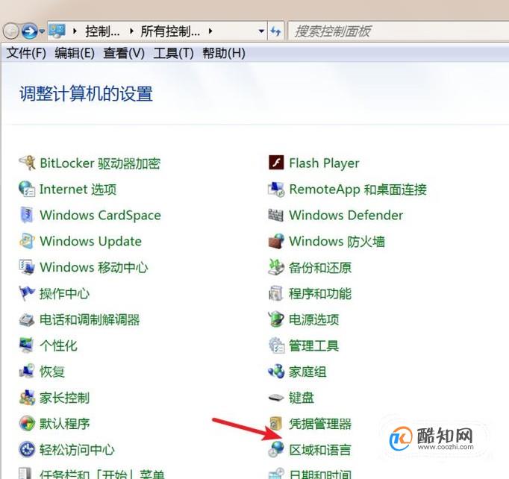Click the Internet 选项 globe icon
The height and width of the screenshot is (479, 509).
(x=27, y=190)
